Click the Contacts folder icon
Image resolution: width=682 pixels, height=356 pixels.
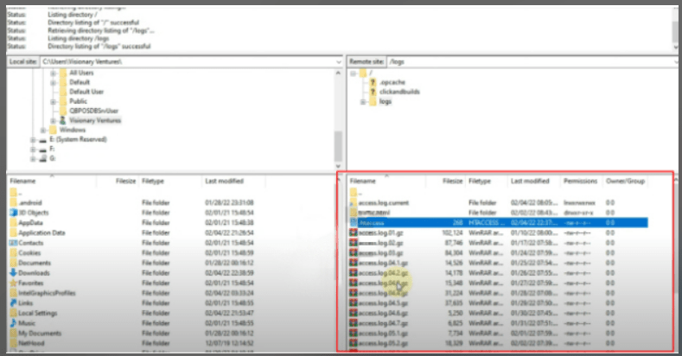click(14, 243)
